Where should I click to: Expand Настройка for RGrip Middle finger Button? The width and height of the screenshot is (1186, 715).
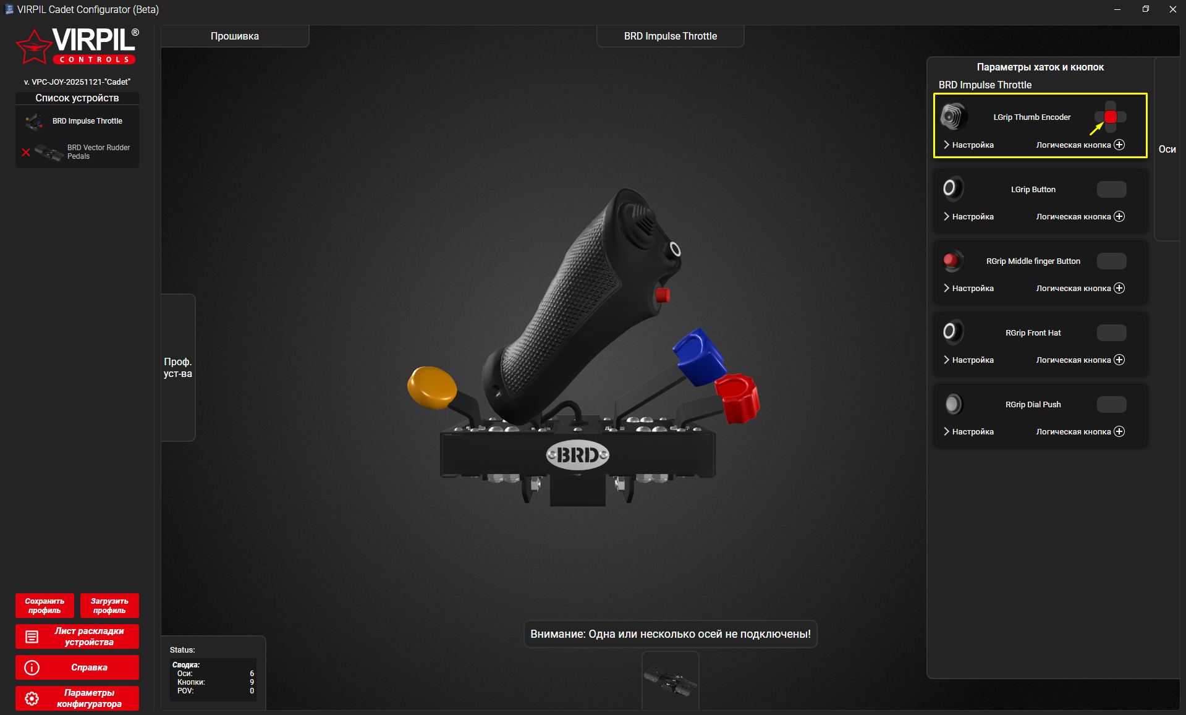point(968,288)
